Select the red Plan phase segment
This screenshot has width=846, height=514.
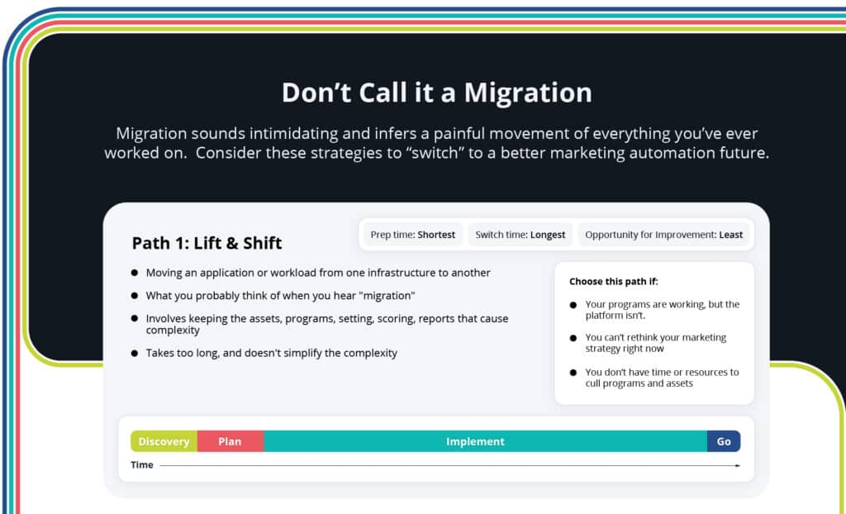(230, 441)
